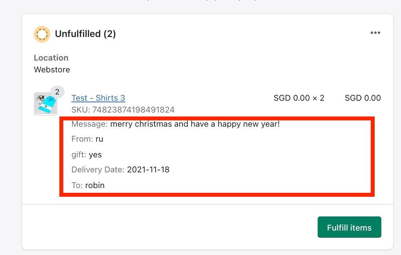Click the line total on the far right
This screenshot has width=401, height=255.
coord(362,98)
